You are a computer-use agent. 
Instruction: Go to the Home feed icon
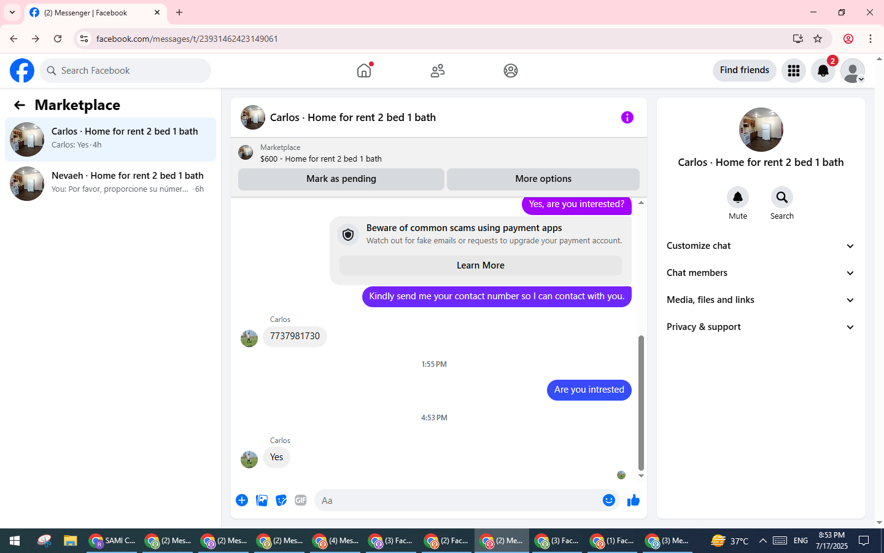[x=364, y=71]
